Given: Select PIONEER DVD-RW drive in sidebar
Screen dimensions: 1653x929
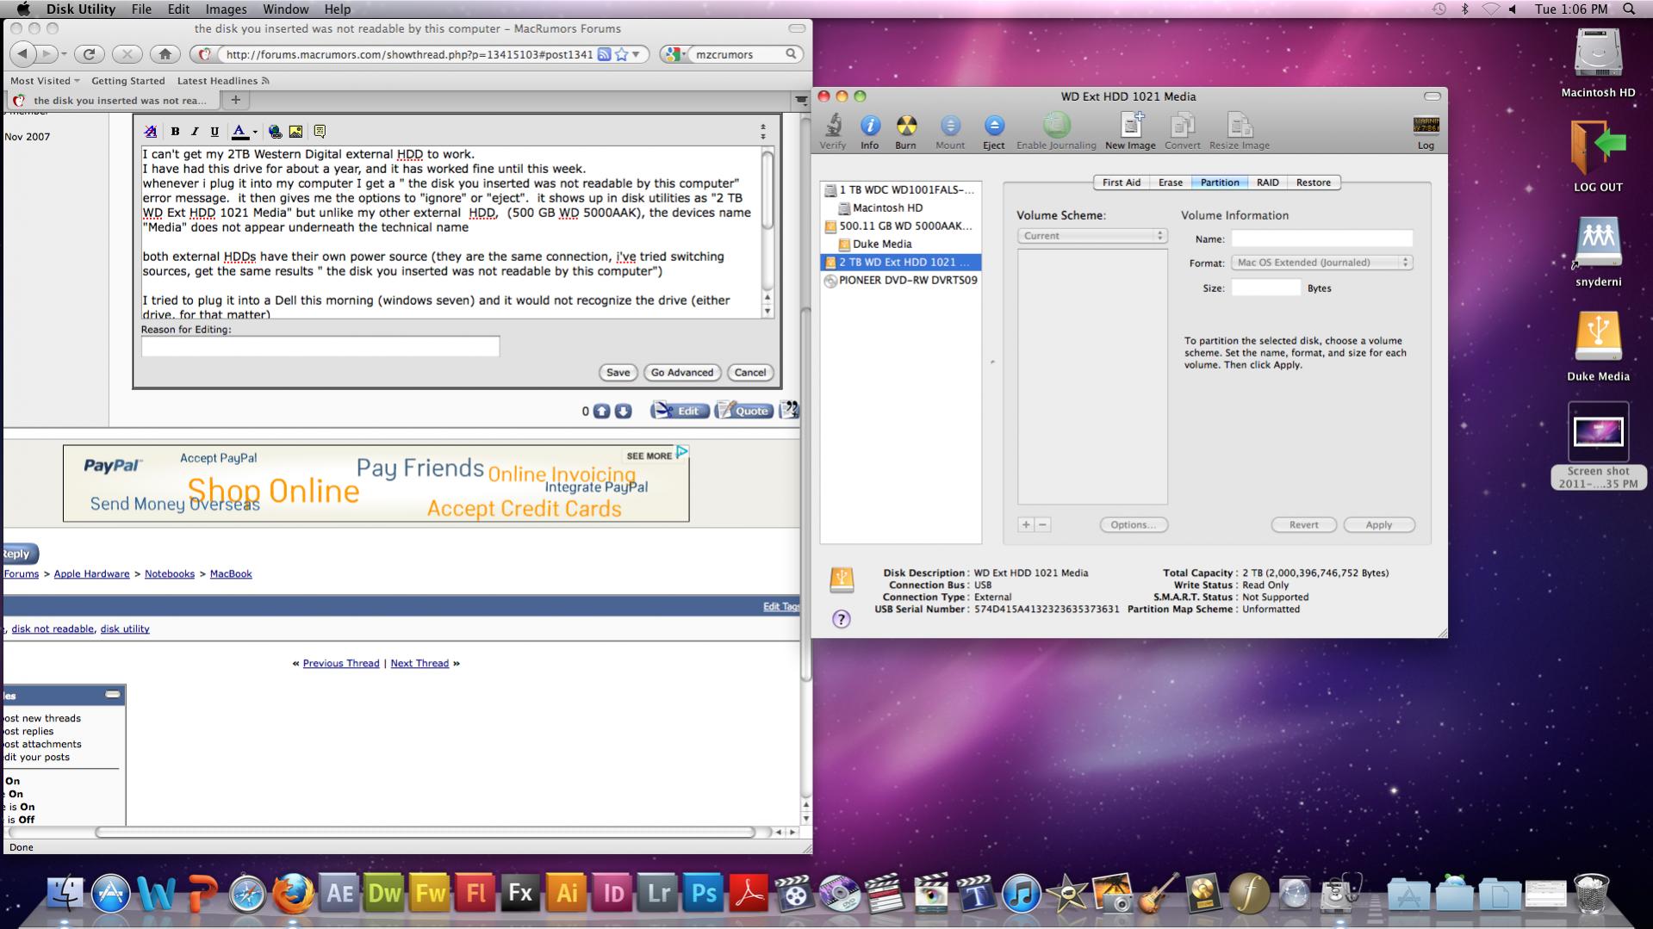Looking at the screenshot, I should pos(901,281).
